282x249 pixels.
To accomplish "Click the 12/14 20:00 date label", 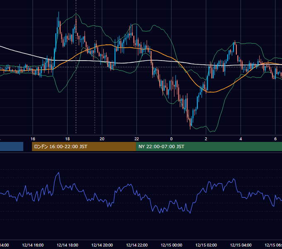I will tap(102, 245).
